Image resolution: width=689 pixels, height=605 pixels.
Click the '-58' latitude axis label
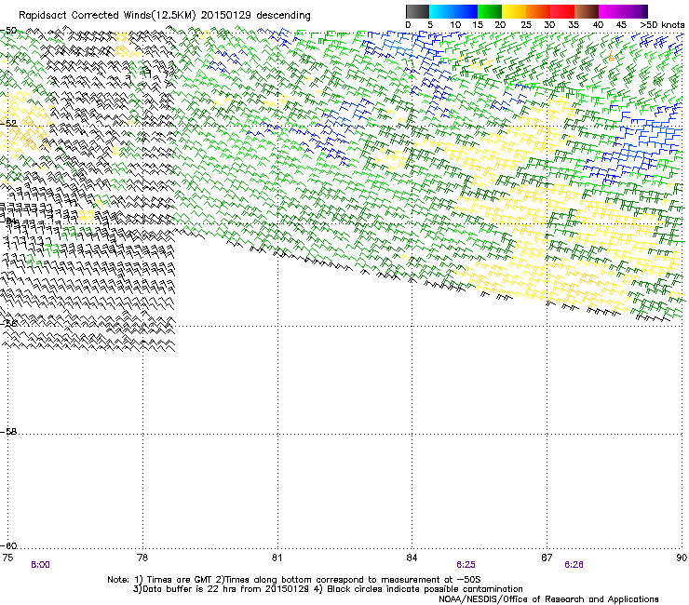(8, 432)
